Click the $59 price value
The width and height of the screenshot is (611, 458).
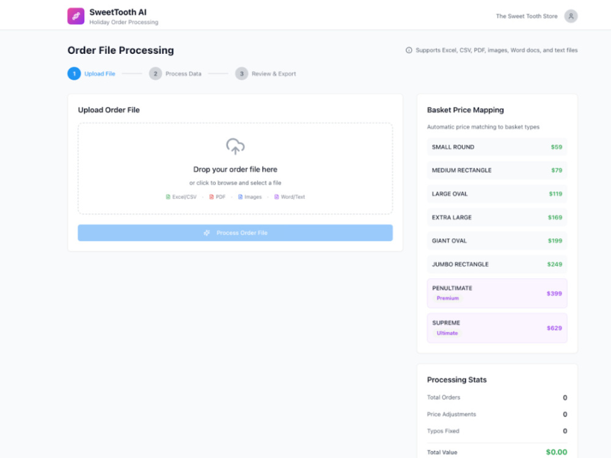pos(557,147)
